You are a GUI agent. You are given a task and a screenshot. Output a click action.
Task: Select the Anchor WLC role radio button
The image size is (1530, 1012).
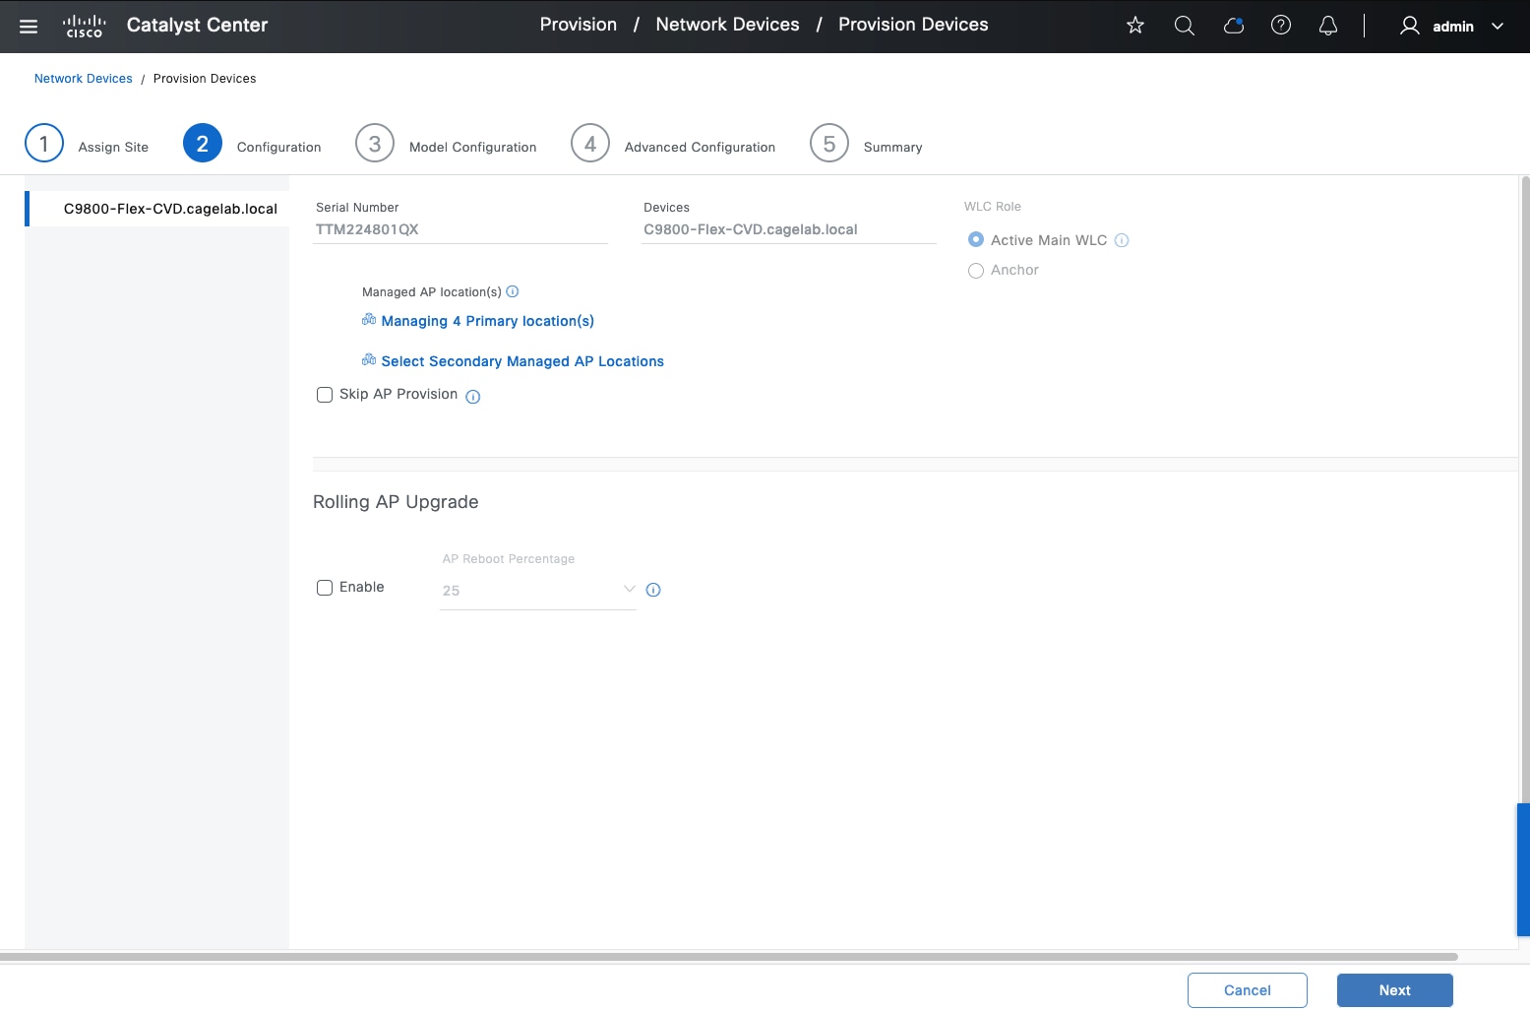[x=976, y=271]
